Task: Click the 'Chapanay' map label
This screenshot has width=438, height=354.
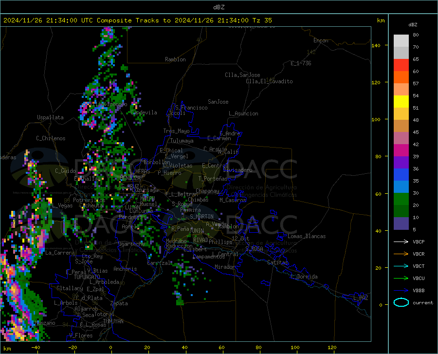Action: click(207, 191)
